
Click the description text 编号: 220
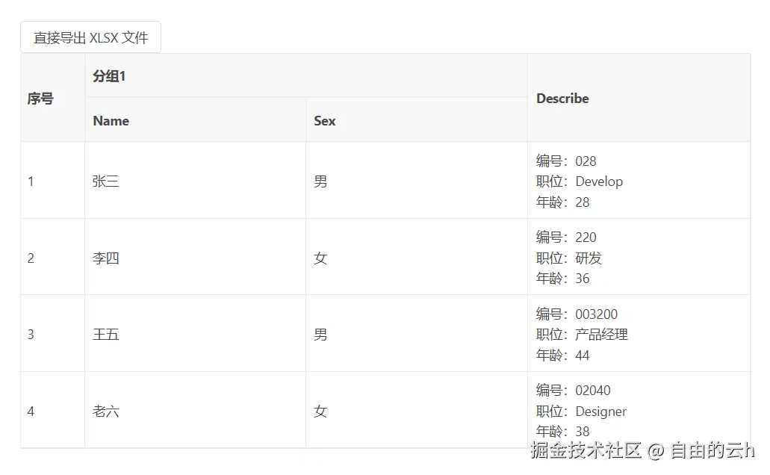(x=565, y=237)
